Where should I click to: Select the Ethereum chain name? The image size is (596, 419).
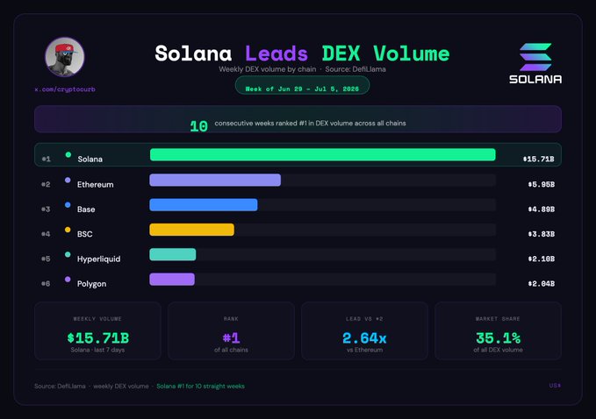(96, 184)
